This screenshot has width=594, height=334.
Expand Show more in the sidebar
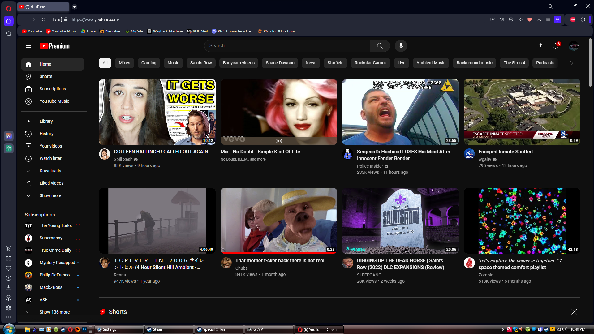coord(50,195)
